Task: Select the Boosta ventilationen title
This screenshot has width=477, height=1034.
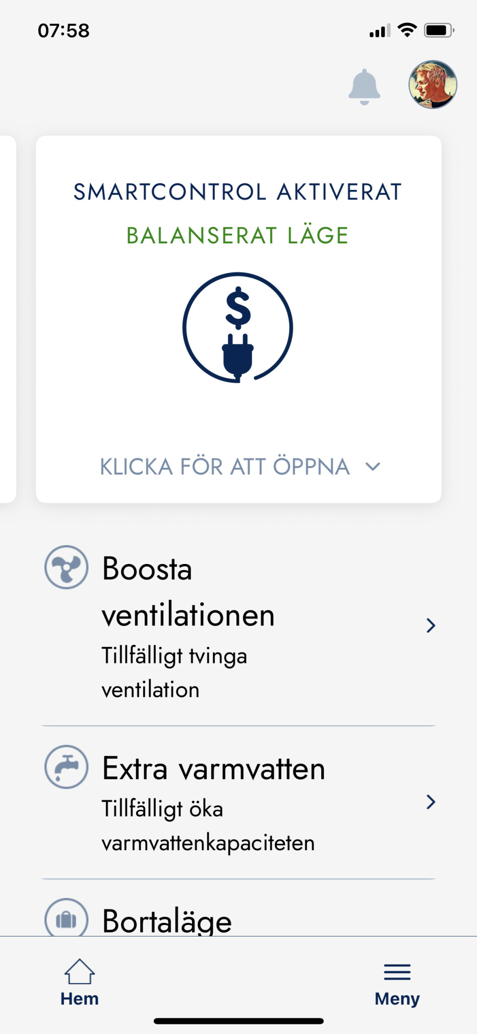Action: [x=188, y=592]
